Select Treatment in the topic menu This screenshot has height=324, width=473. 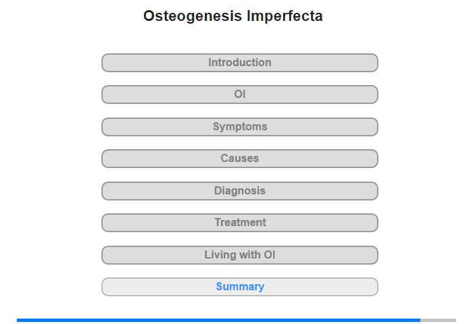(239, 223)
